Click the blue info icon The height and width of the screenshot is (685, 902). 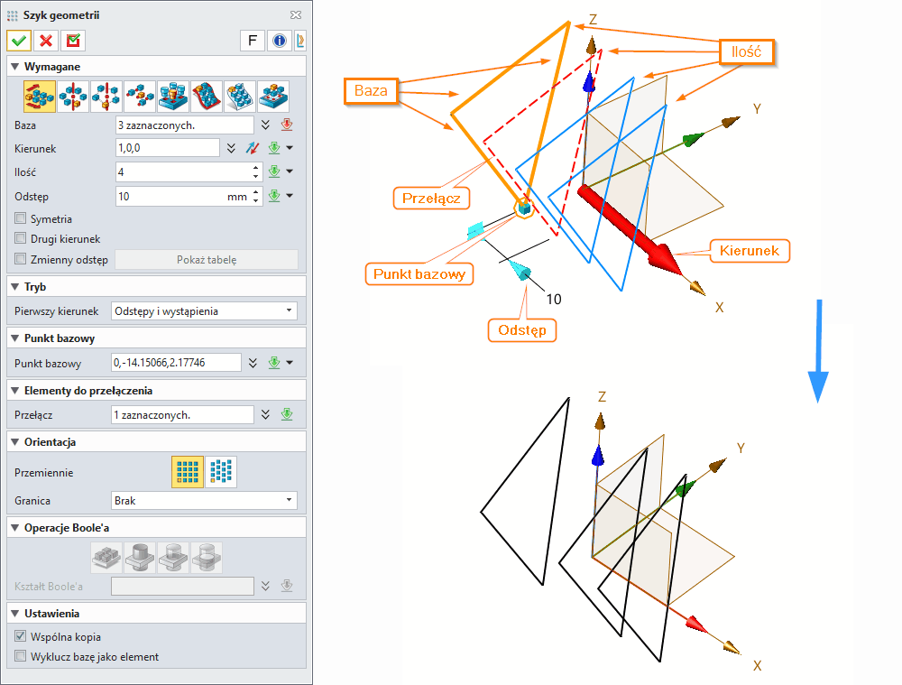[279, 41]
